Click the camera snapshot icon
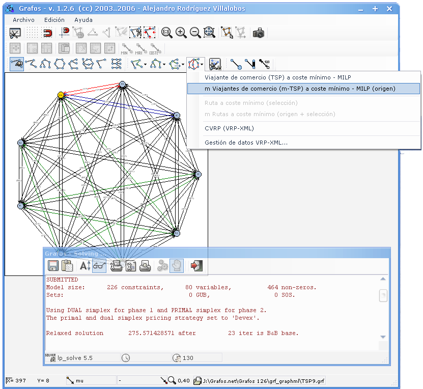This screenshot has width=423, height=389. pyautogui.click(x=259, y=33)
